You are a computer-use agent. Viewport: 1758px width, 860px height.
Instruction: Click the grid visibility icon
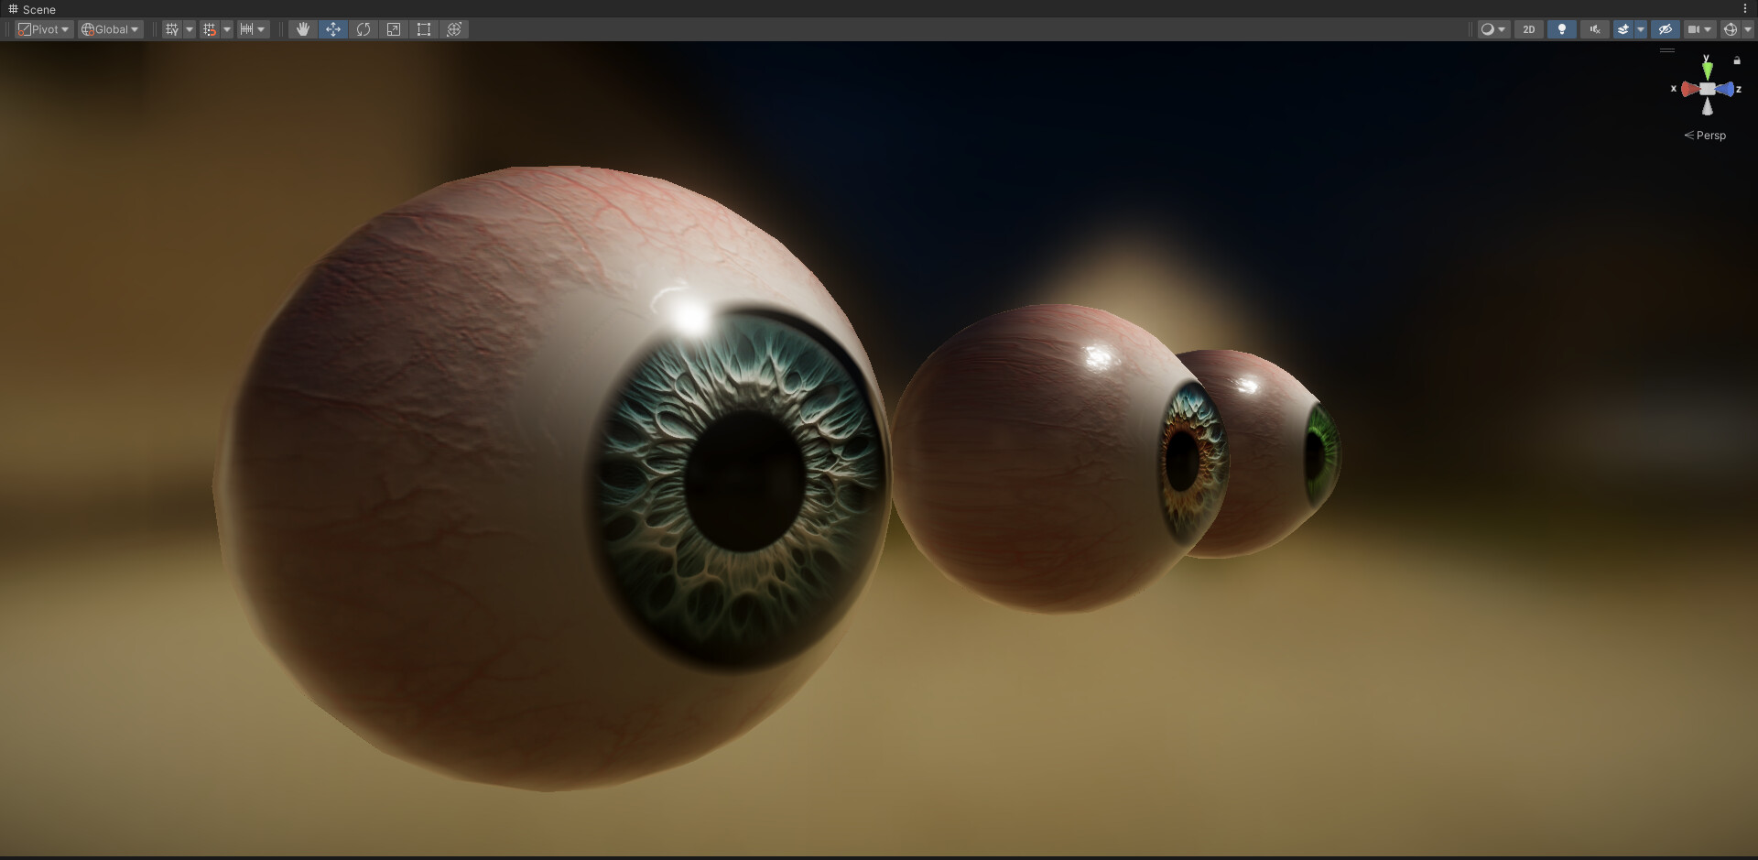(170, 28)
